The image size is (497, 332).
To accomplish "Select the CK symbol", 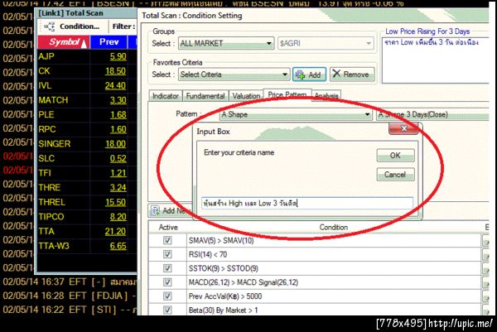I will coord(44,71).
